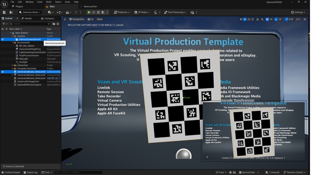Viewport: 311px width, 175px height.
Task: Toggle visibility of DeimosCameraActor0
Action: (2, 39)
